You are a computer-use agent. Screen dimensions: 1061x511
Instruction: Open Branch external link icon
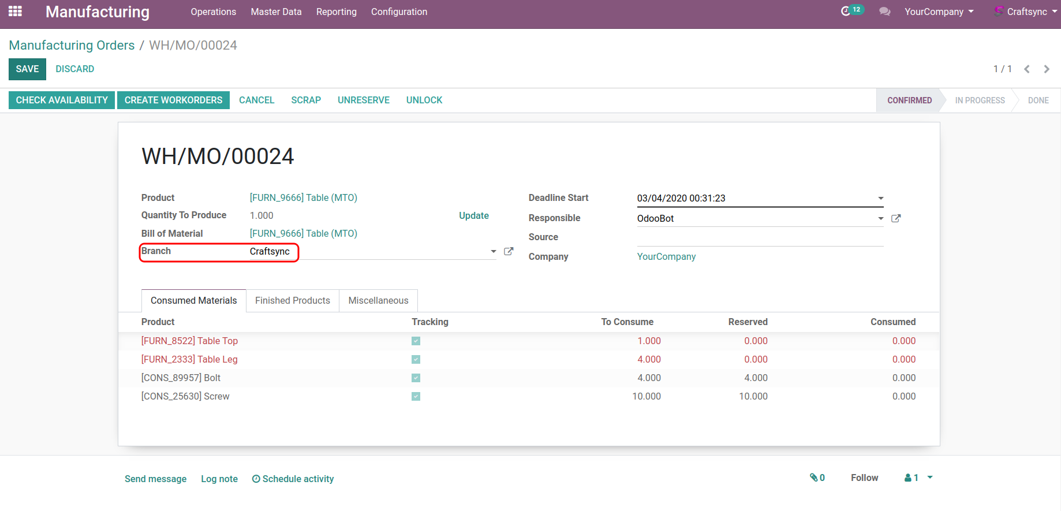(509, 251)
